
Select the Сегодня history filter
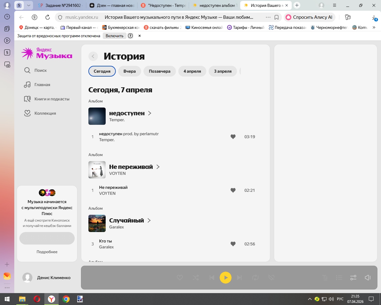click(102, 71)
